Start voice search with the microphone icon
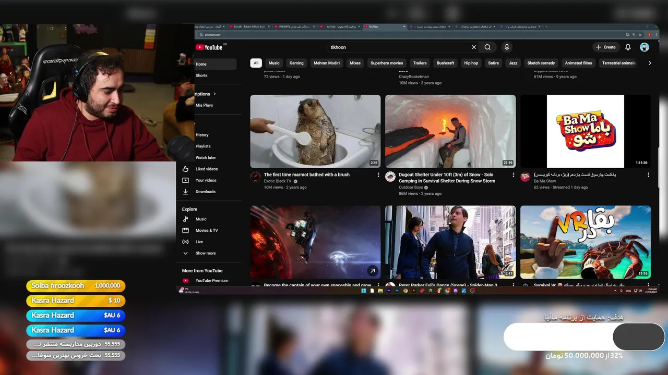 click(506, 47)
